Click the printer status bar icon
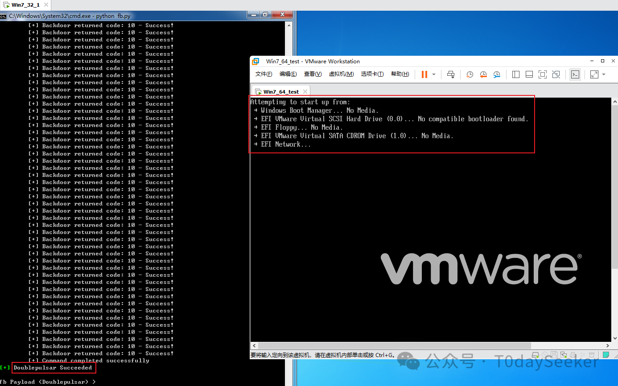Image resolution: width=618 pixels, height=386 pixels. click(573, 355)
